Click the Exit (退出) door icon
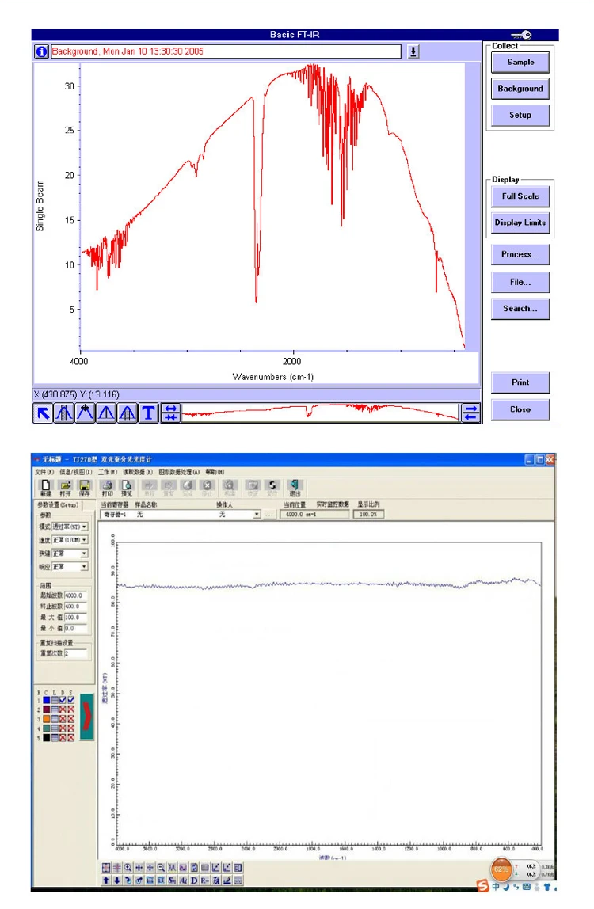Image resolution: width=594 pixels, height=909 pixels. click(295, 488)
